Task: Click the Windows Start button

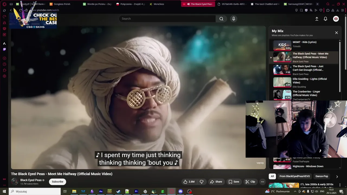Action: click(4, 191)
